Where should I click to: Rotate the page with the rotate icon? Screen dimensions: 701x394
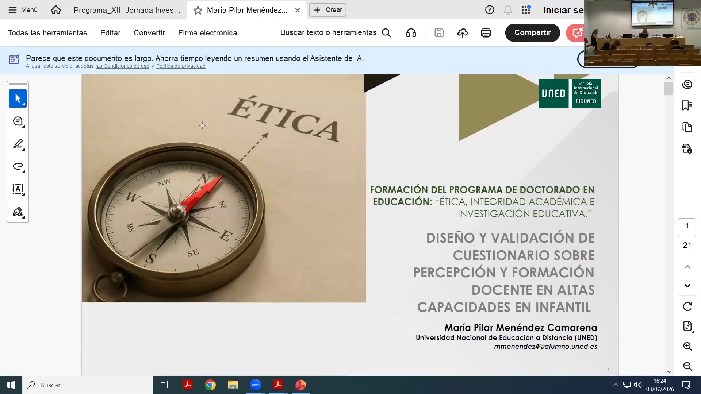(x=687, y=306)
